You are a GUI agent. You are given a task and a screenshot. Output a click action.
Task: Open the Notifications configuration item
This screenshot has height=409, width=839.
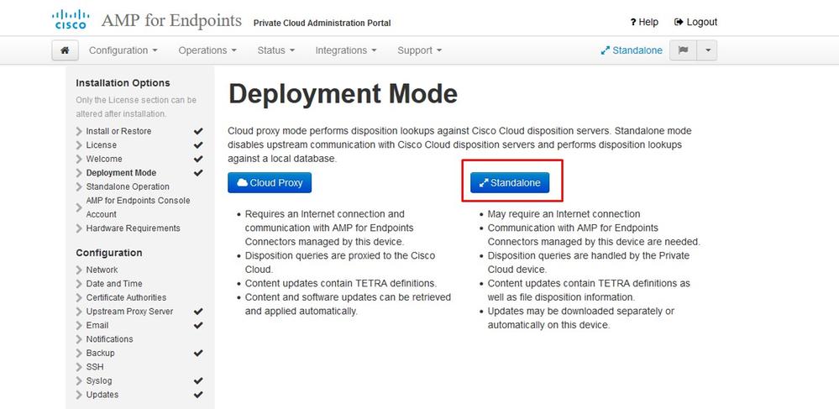(109, 339)
